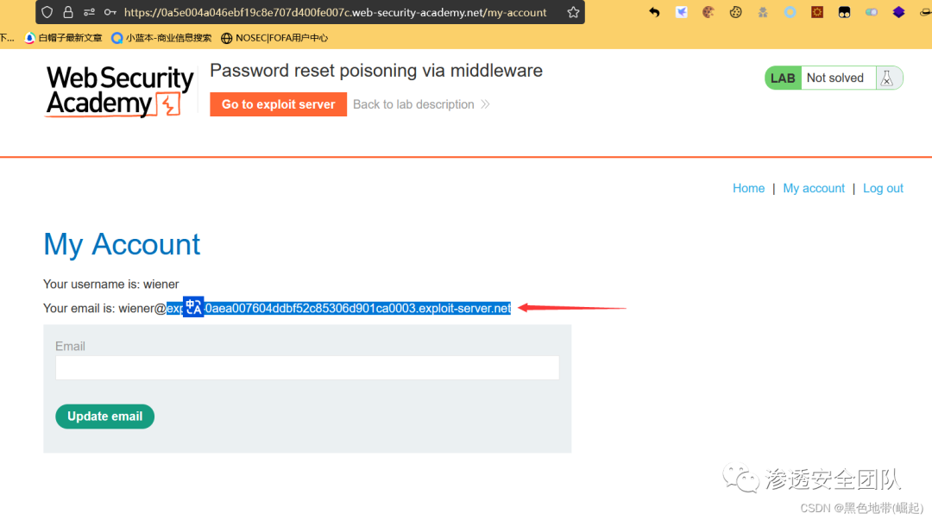The width and height of the screenshot is (932, 520).
Task: Click the Web Security Academy logo
Action: [119, 91]
